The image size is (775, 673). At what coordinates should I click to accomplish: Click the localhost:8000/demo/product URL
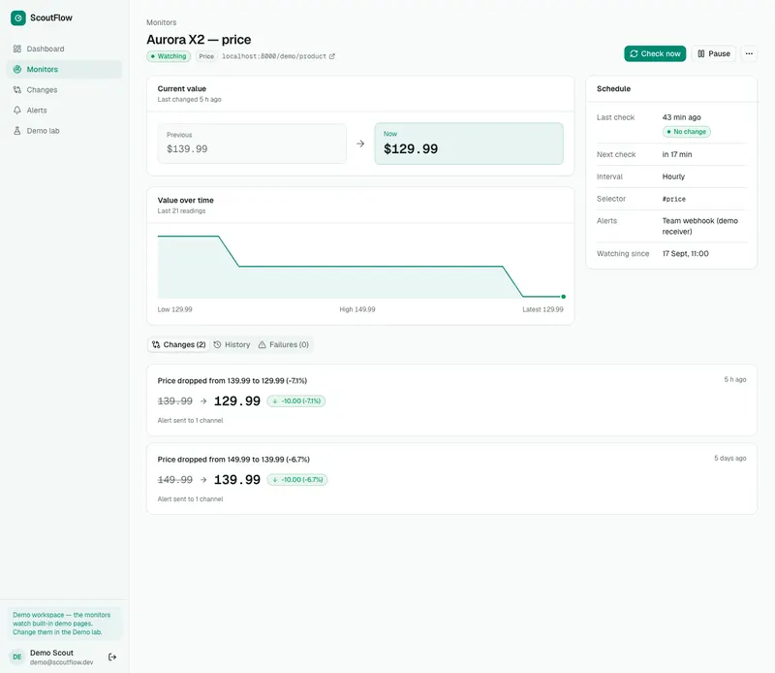274,56
